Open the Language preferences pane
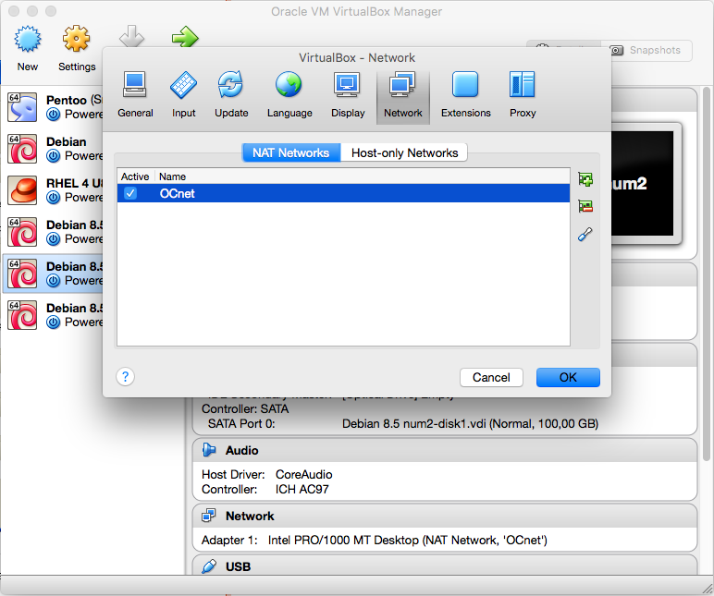Image resolution: width=714 pixels, height=596 pixels. (289, 95)
